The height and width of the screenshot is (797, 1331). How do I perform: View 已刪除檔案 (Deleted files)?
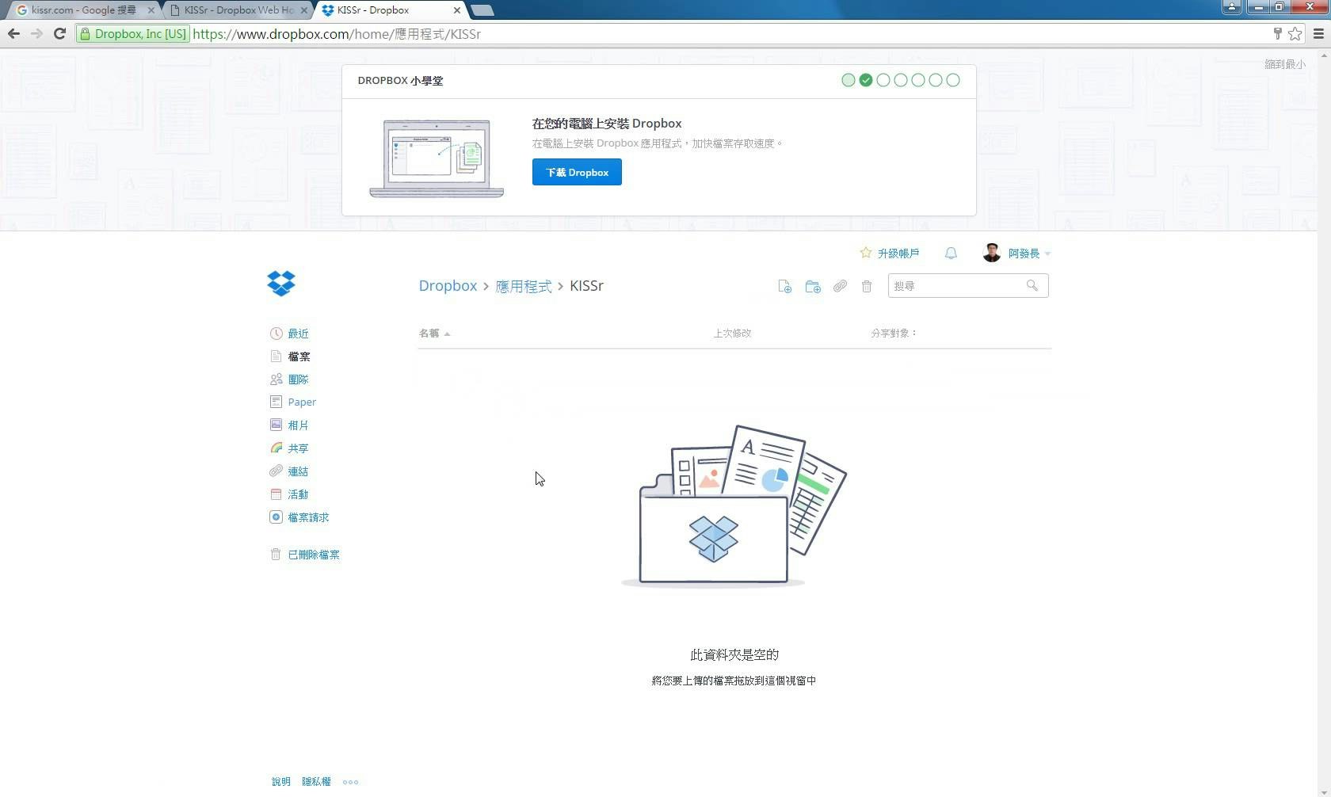(x=314, y=555)
